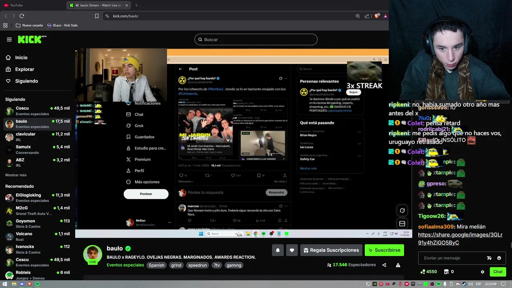
Task: Open Brave Shields icon
Action: coord(377,16)
